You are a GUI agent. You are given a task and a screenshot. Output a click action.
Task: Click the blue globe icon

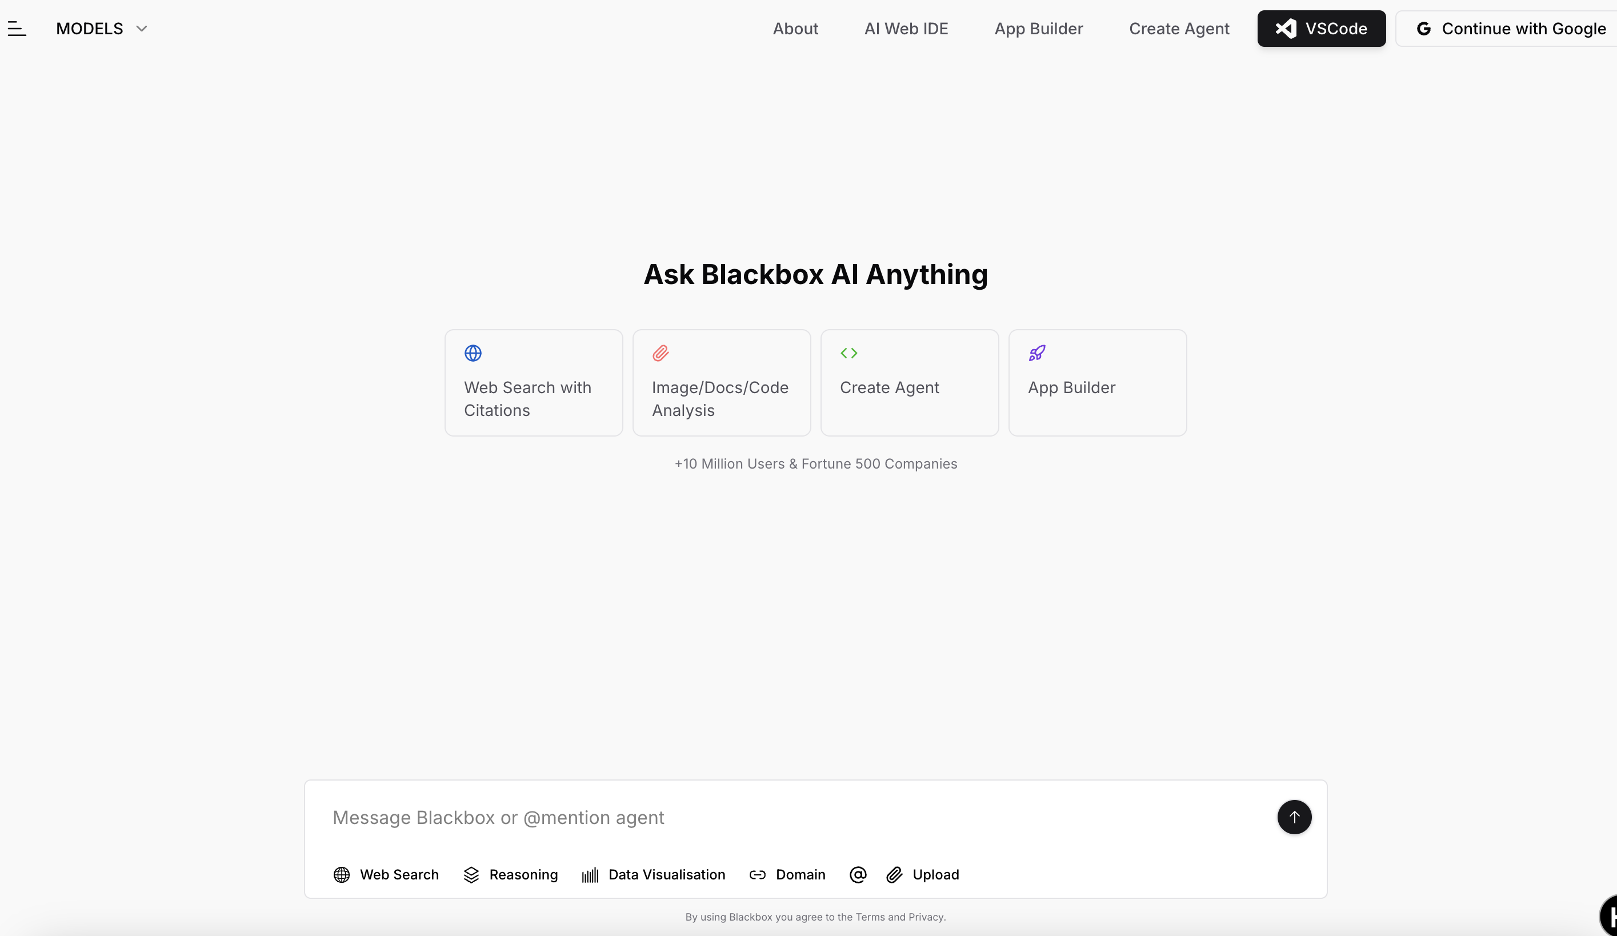coord(473,353)
